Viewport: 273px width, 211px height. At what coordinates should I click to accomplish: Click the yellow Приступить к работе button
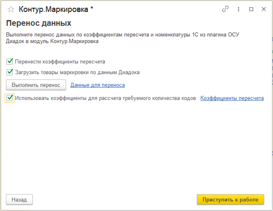point(230,200)
